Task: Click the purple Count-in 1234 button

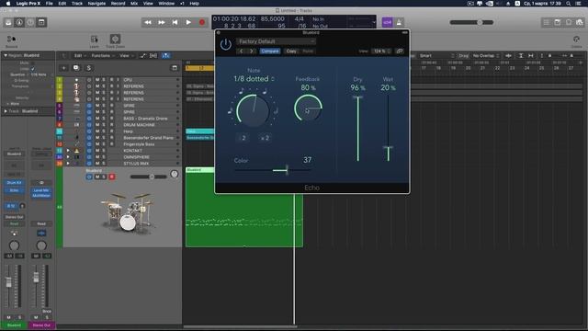Action: coord(388,22)
